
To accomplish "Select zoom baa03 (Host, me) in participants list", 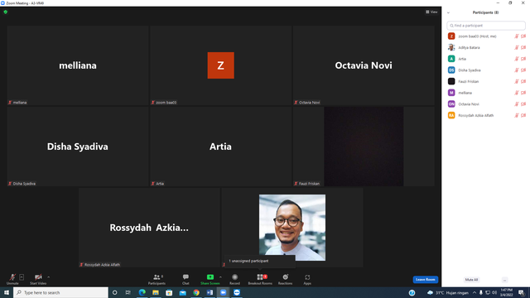I will (x=486, y=36).
